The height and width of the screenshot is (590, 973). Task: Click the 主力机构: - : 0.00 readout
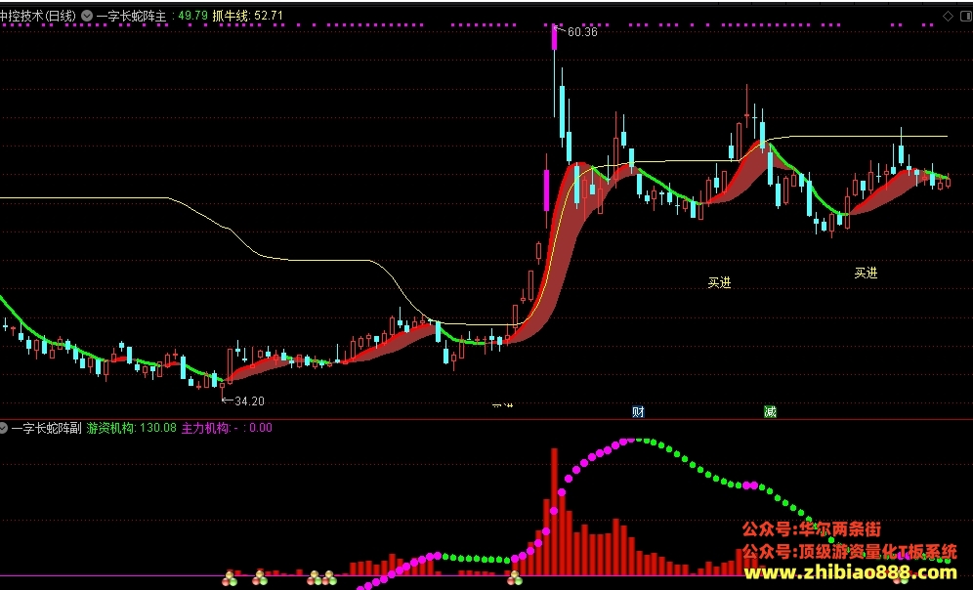pos(227,428)
